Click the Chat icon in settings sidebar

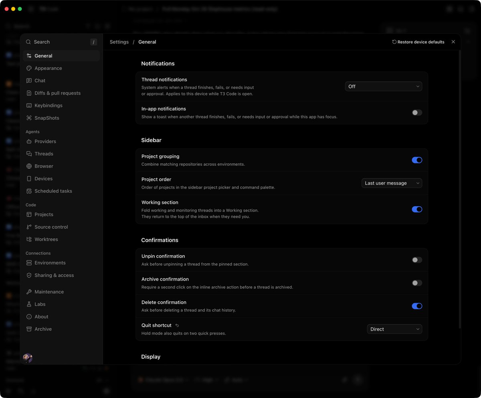[x=29, y=81]
